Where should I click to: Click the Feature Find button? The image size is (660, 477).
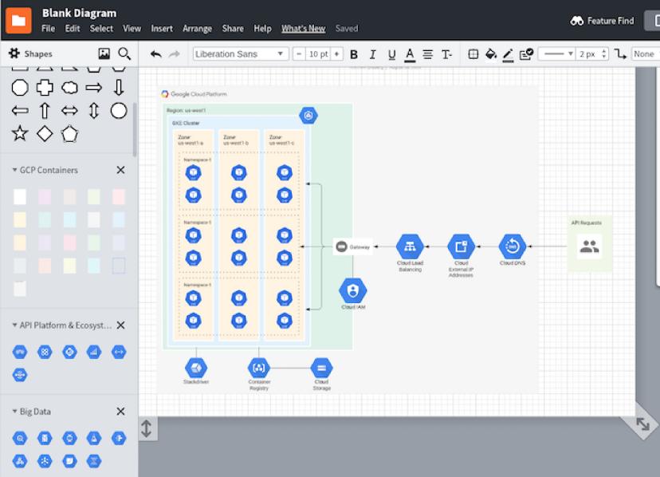603,21
